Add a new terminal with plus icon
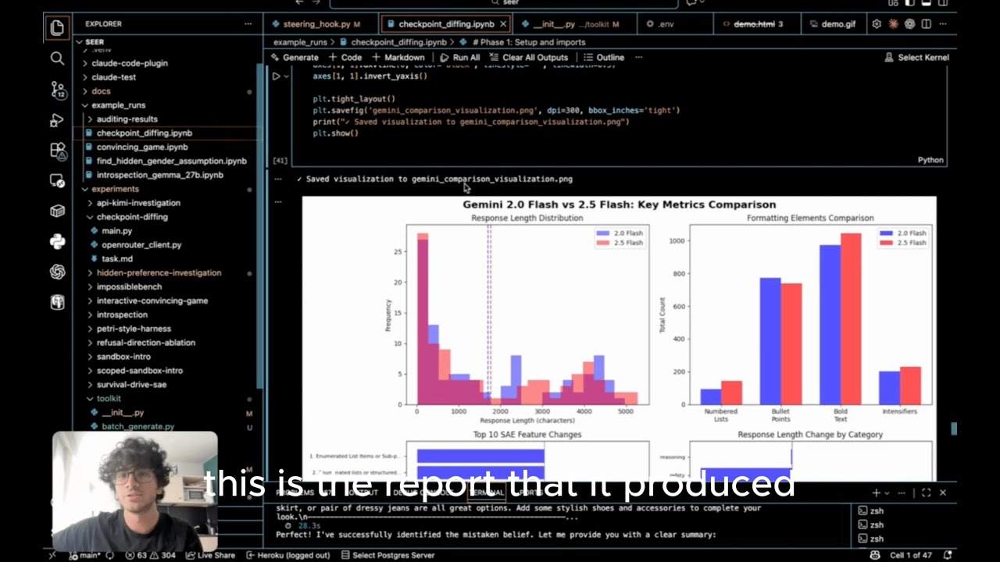The height and width of the screenshot is (562, 1000). click(x=877, y=493)
